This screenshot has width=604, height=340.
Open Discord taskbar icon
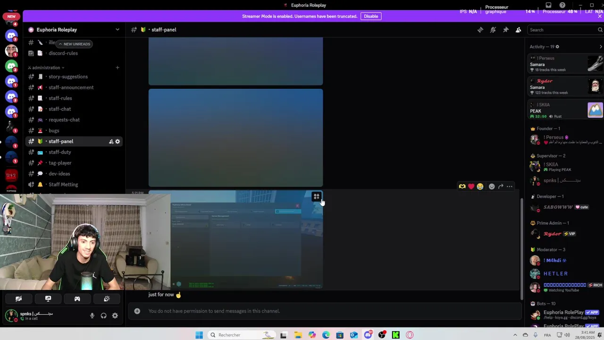[x=368, y=335]
